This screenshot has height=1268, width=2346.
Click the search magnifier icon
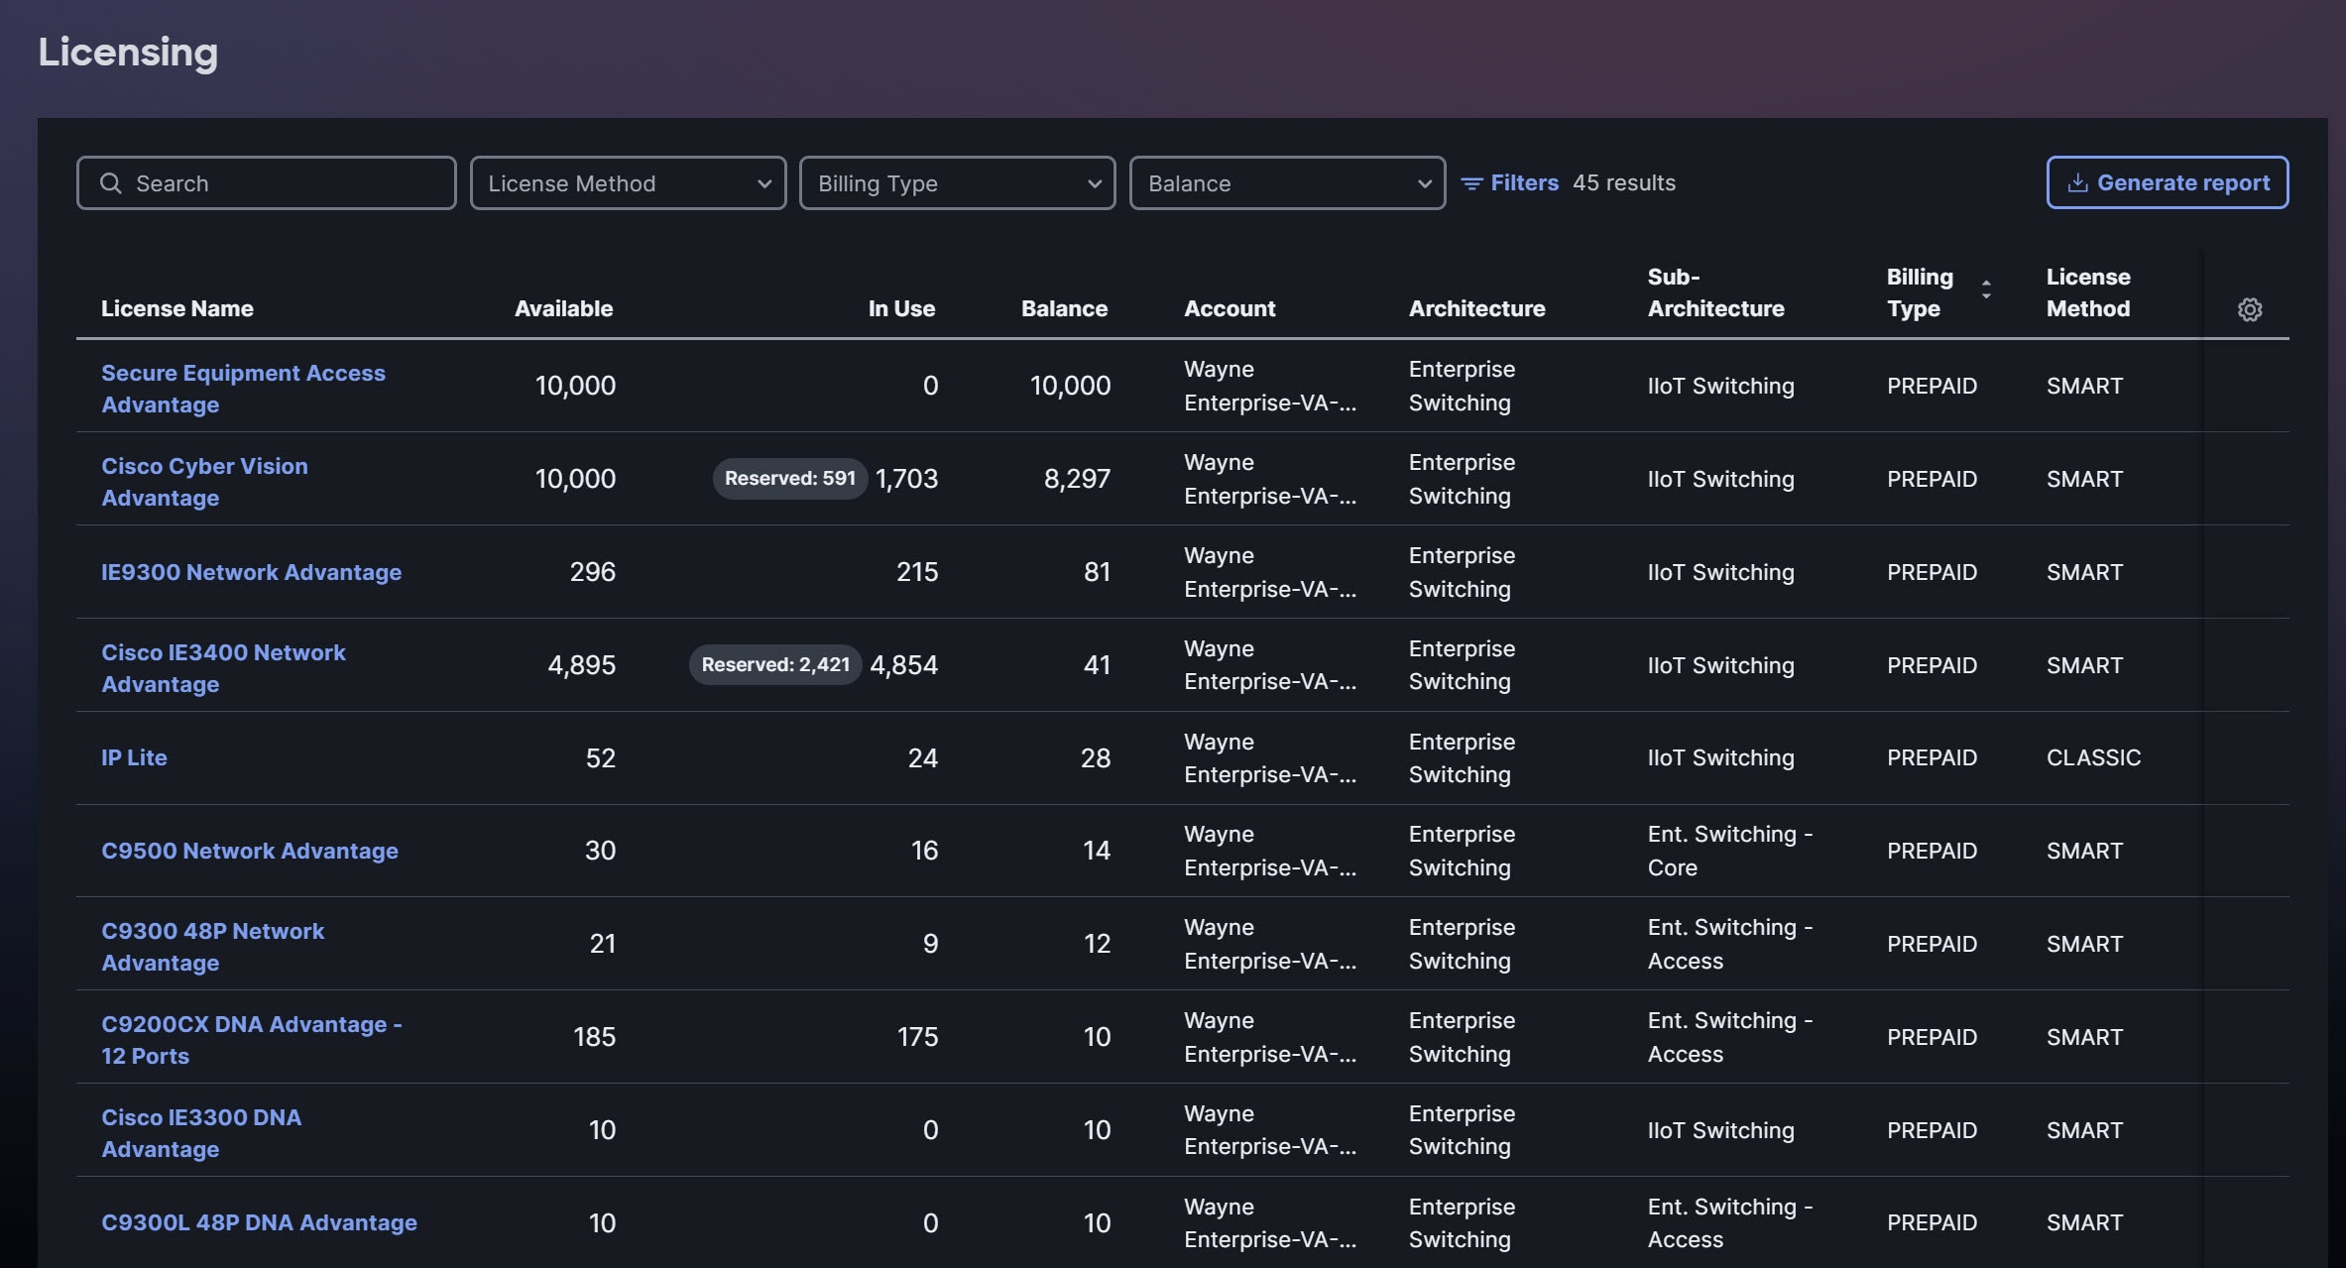click(x=111, y=183)
